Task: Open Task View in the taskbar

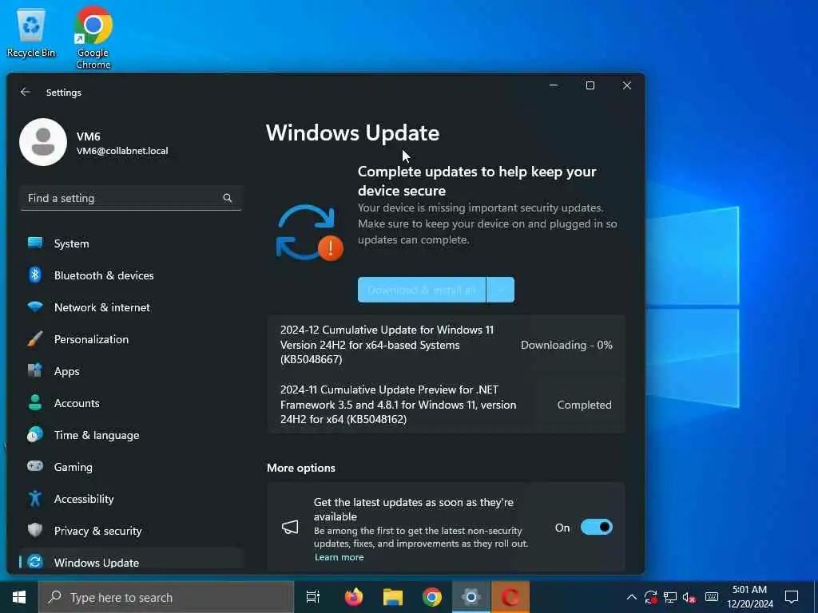Action: (x=313, y=597)
